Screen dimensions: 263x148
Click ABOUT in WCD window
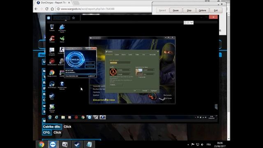(92, 76)
